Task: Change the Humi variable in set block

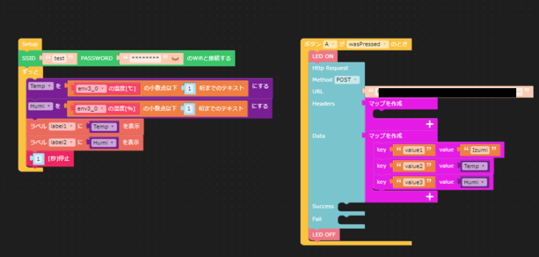Action: [x=40, y=106]
